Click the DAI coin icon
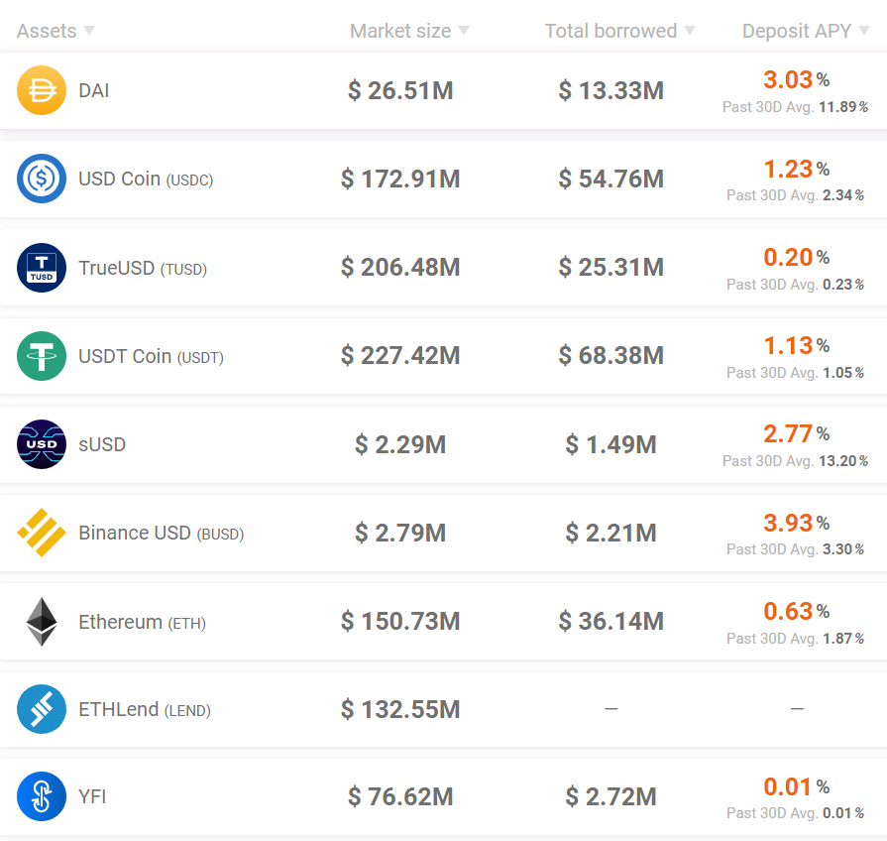 click(x=42, y=90)
